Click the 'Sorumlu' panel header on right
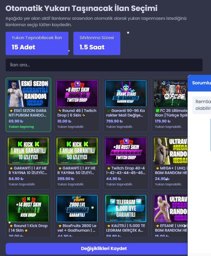211x256 pixels. (199, 83)
